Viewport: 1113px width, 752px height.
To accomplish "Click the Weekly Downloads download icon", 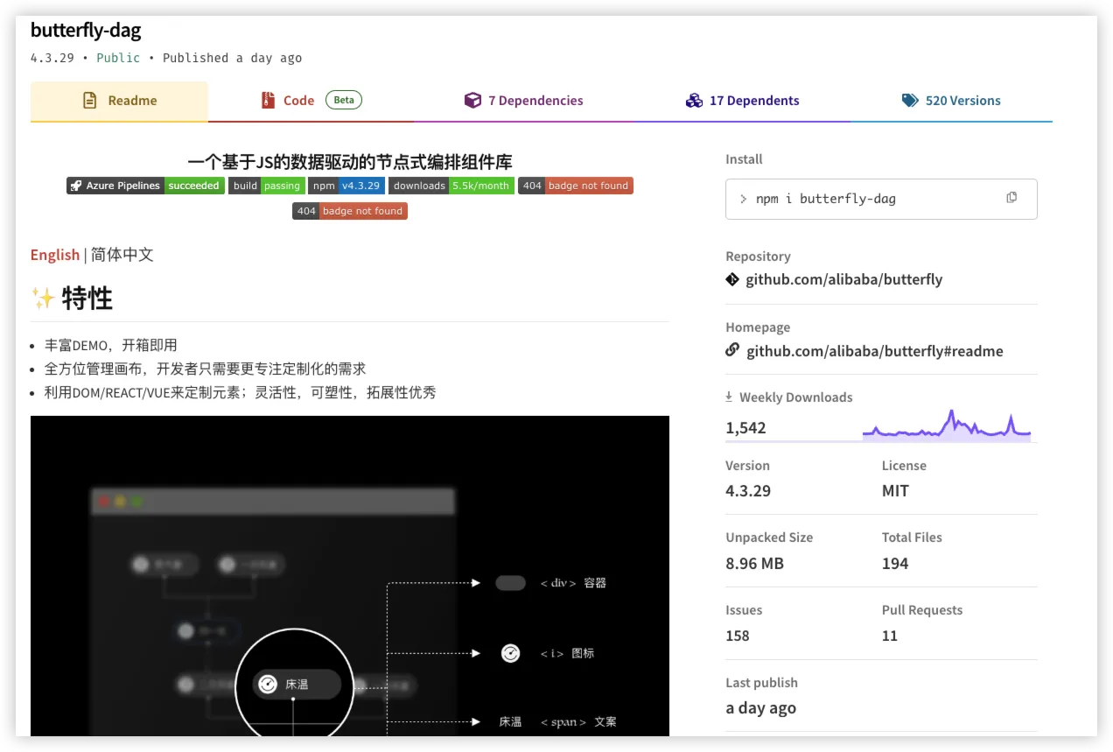I will [x=729, y=397].
